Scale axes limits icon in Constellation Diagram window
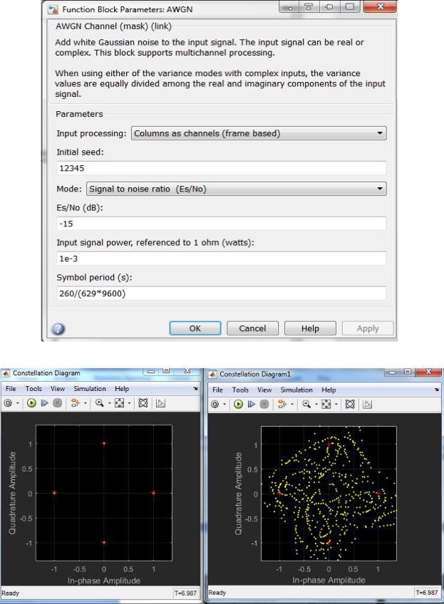The height and width of the screenshot is (604, 444). (120, 403)
